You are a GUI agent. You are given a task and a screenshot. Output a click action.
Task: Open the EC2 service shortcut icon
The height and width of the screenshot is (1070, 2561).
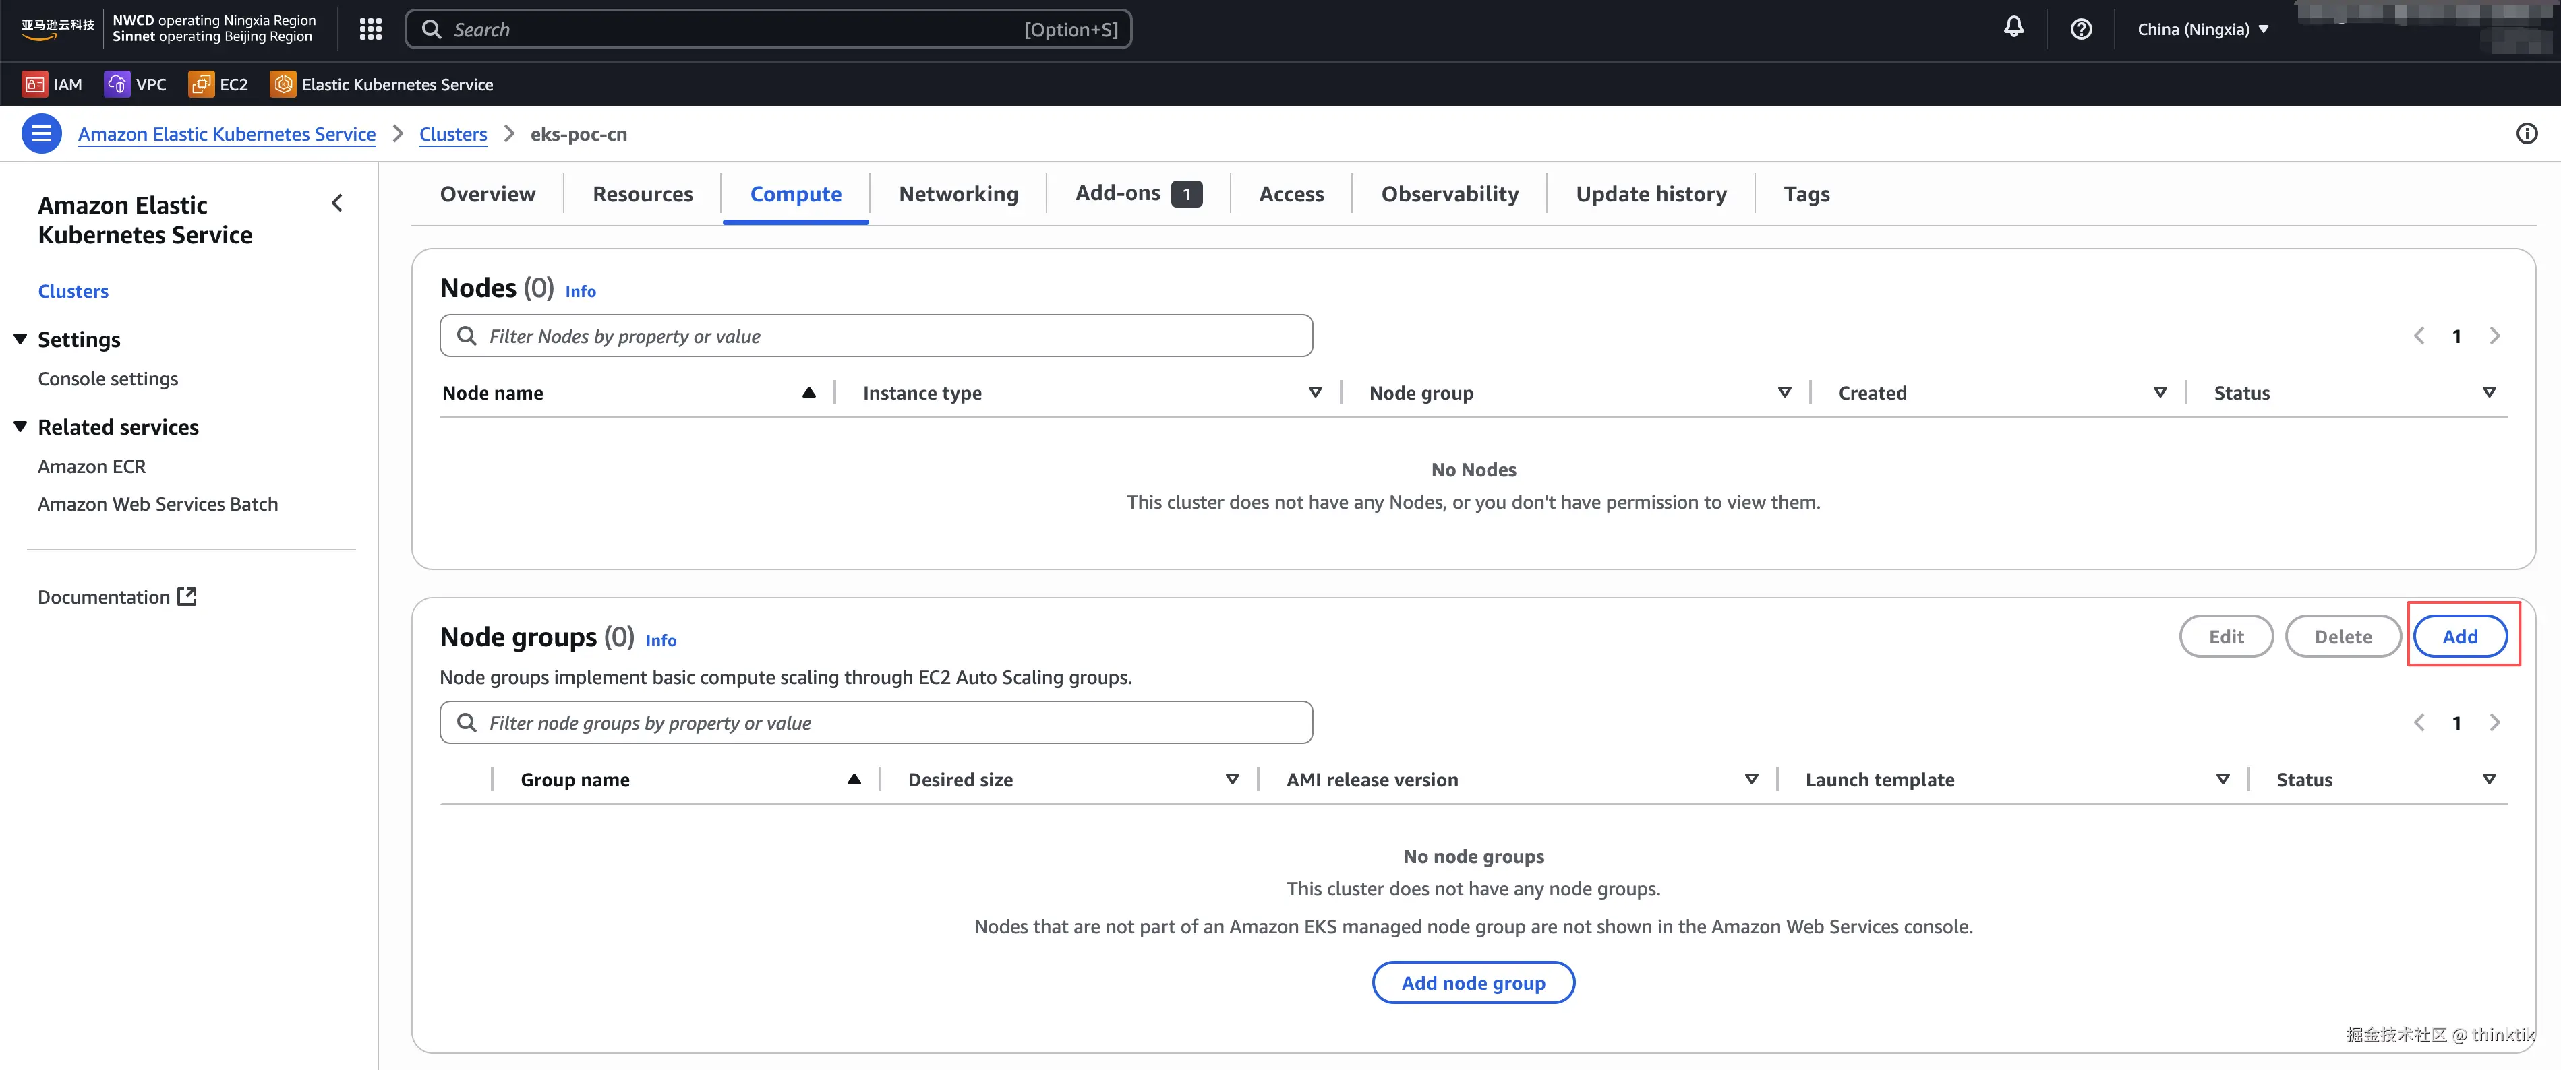[x=201, y=84]
